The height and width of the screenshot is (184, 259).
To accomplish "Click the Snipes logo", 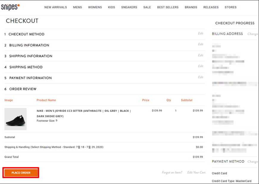I will tap(10, 7).
